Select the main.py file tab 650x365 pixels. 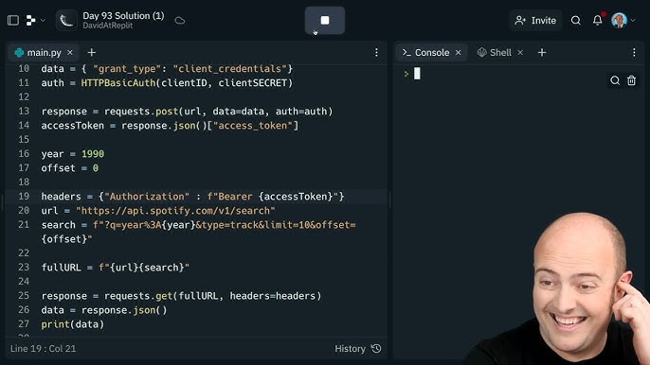pos(38,53)
